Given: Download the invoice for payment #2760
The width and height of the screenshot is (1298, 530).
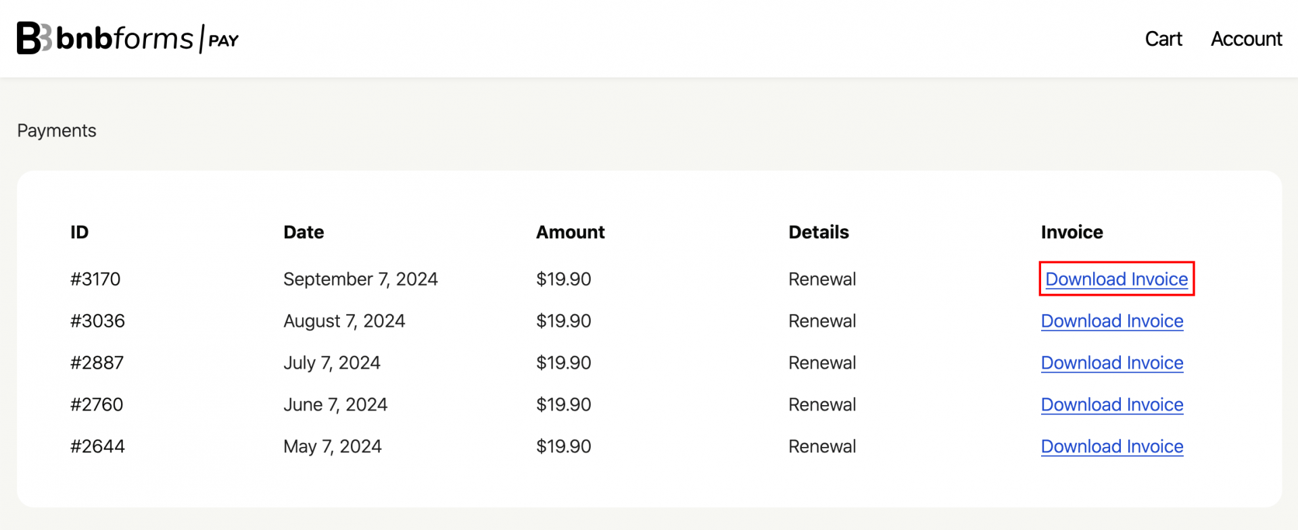Looking at the screenshot, I should [1112, 404].
